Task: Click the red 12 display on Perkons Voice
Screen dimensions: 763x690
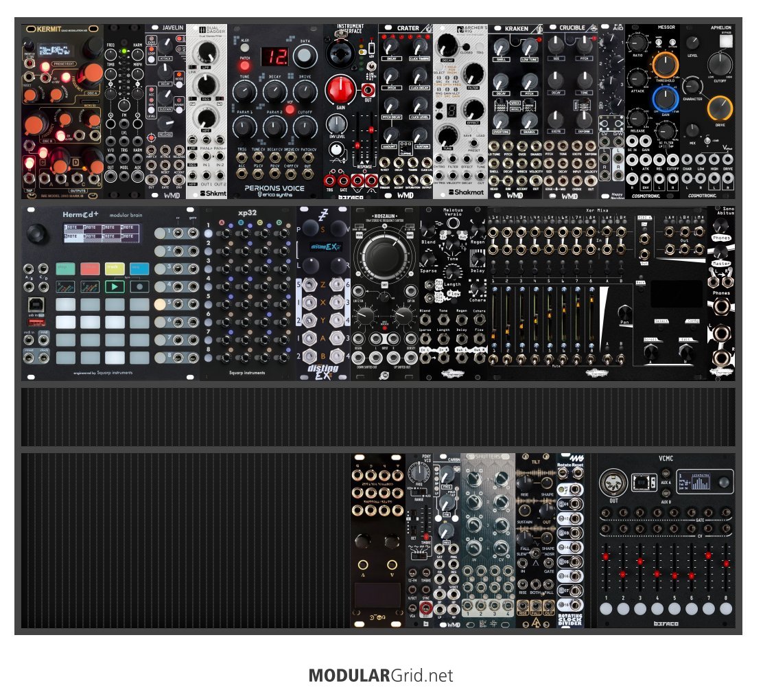Action: coord(275,56)
